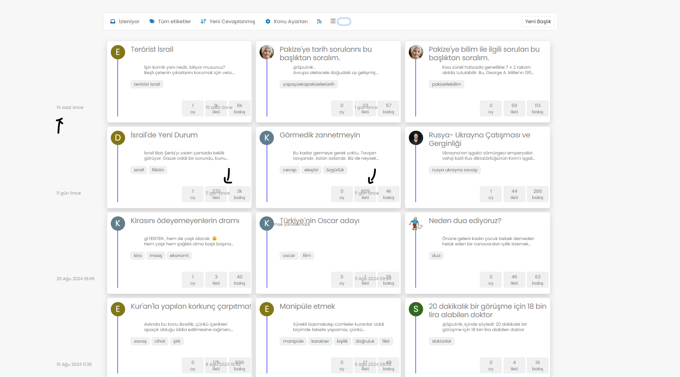This screenshot has height=377, width=680.
Task: Select the 'terörist israil' tag
Action: (x=147, y=84)
